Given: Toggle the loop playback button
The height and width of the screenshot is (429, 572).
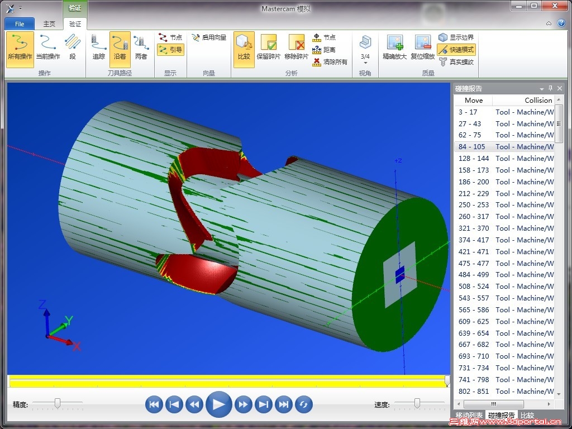Looking at the screenshot, I should (x=304, y=404).
